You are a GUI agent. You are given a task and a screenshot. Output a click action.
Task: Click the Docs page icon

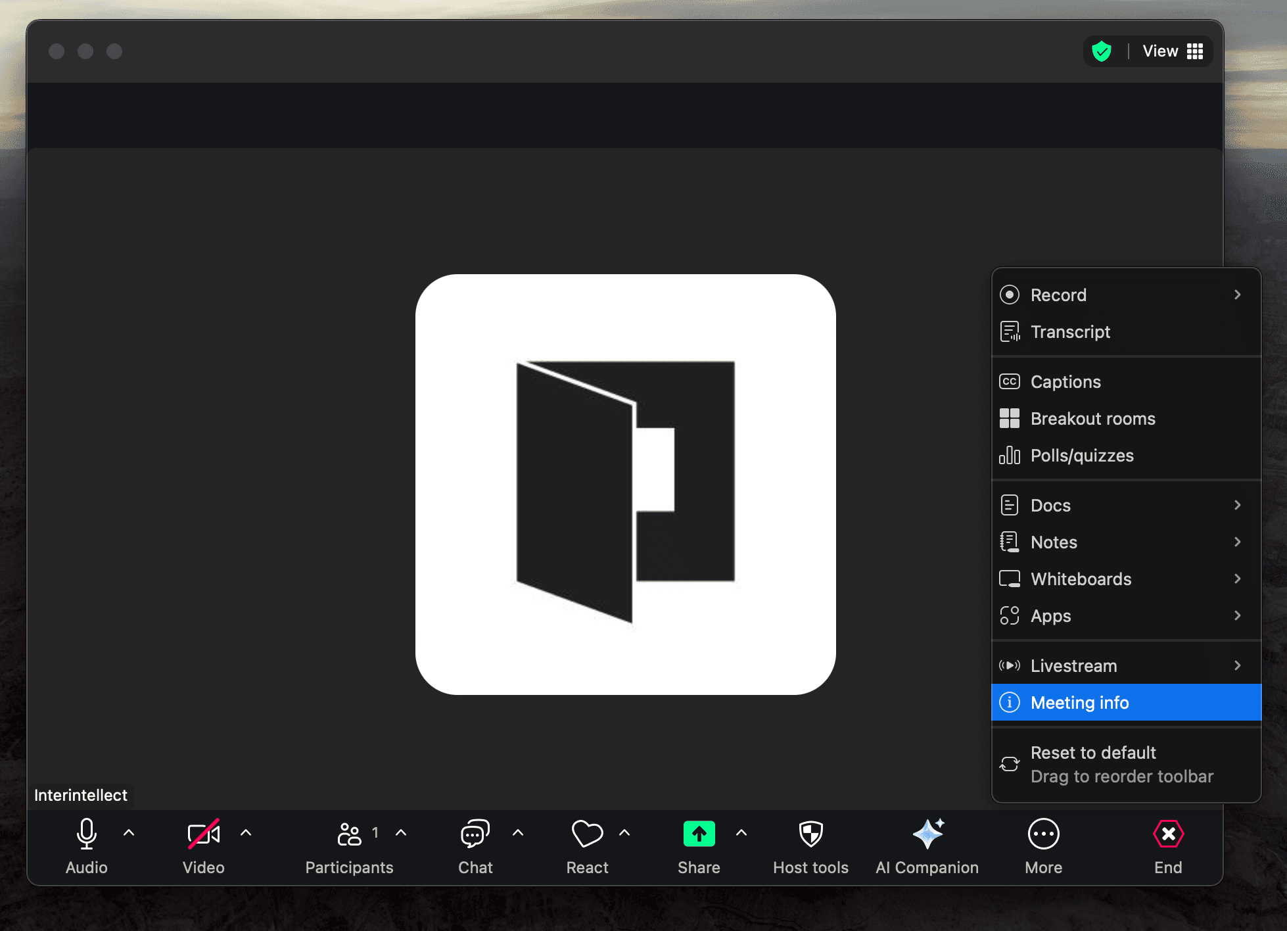click(x=1010, y=505)
